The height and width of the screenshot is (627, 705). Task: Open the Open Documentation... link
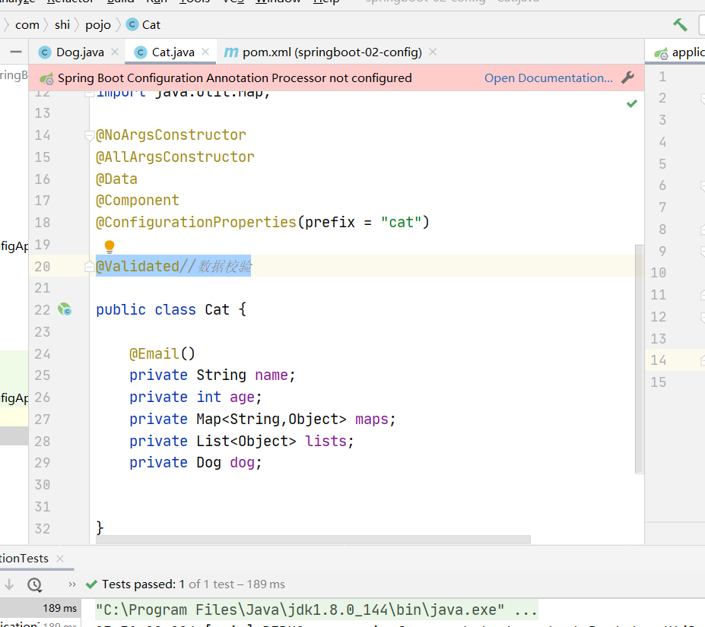click(x=548, y=78)
